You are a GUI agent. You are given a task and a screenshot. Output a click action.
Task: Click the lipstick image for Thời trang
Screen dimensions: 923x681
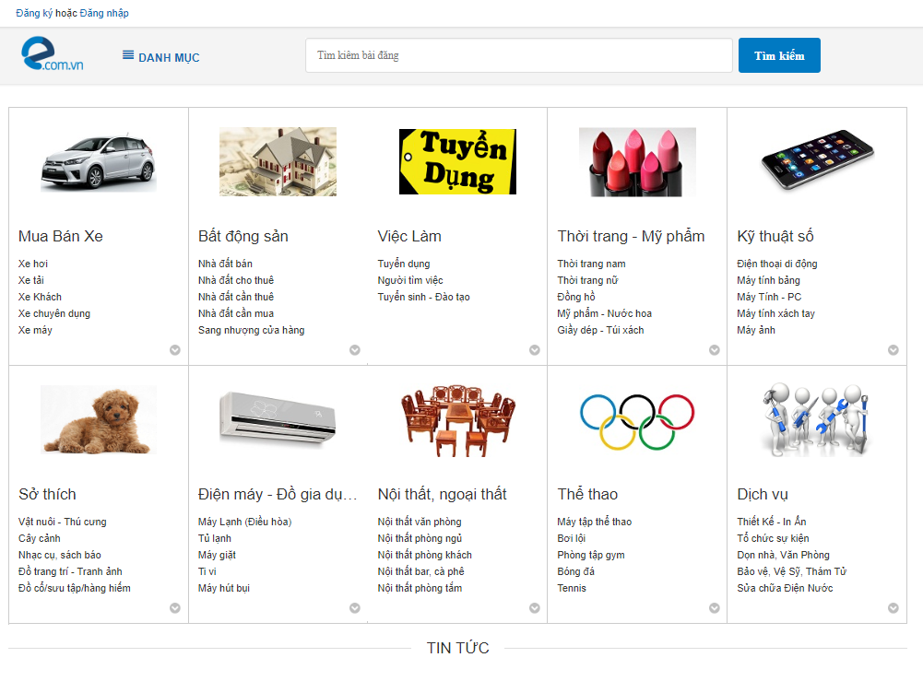(x=637, y=162)
